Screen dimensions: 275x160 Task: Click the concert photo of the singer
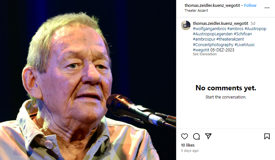coord(88,80)
